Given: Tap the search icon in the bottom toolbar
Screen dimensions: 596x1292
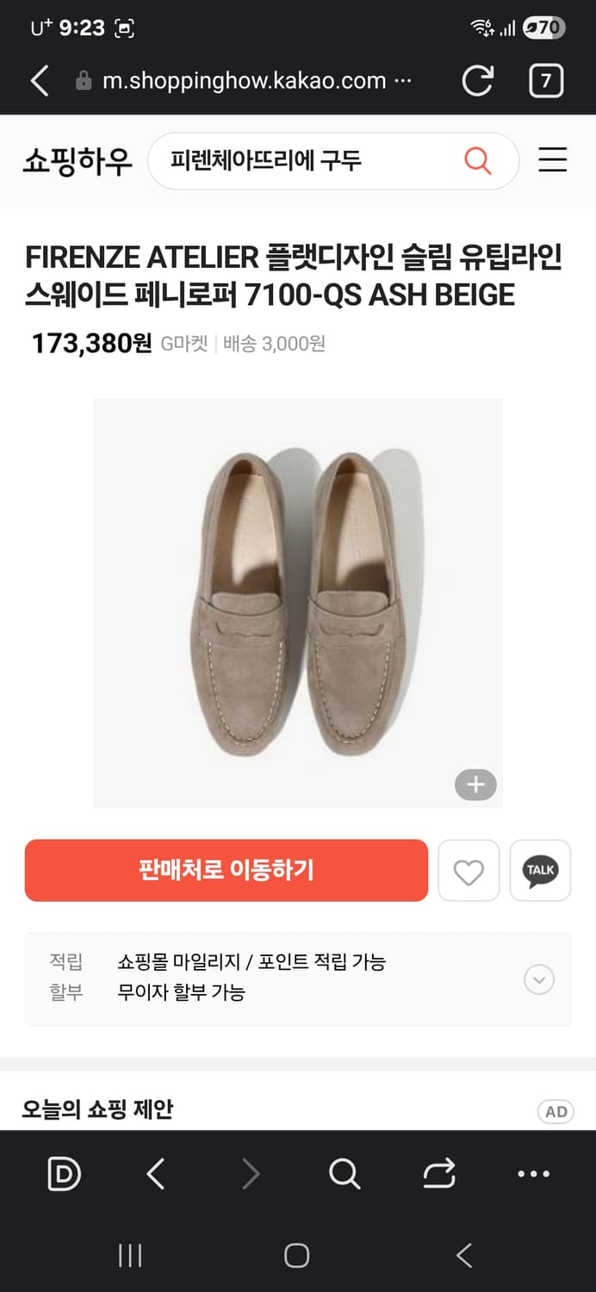Looking at the screenshot, I should [x=345, y=1173].
